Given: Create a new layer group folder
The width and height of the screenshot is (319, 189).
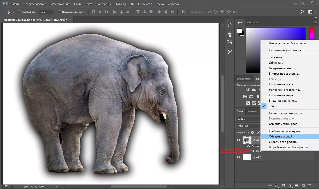Looking at the screenshot, I should (x=296, y=186).
